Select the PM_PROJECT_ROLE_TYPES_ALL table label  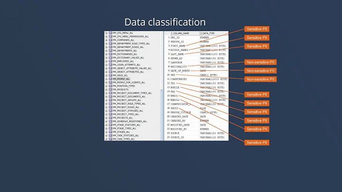click(x=129, y=104)
